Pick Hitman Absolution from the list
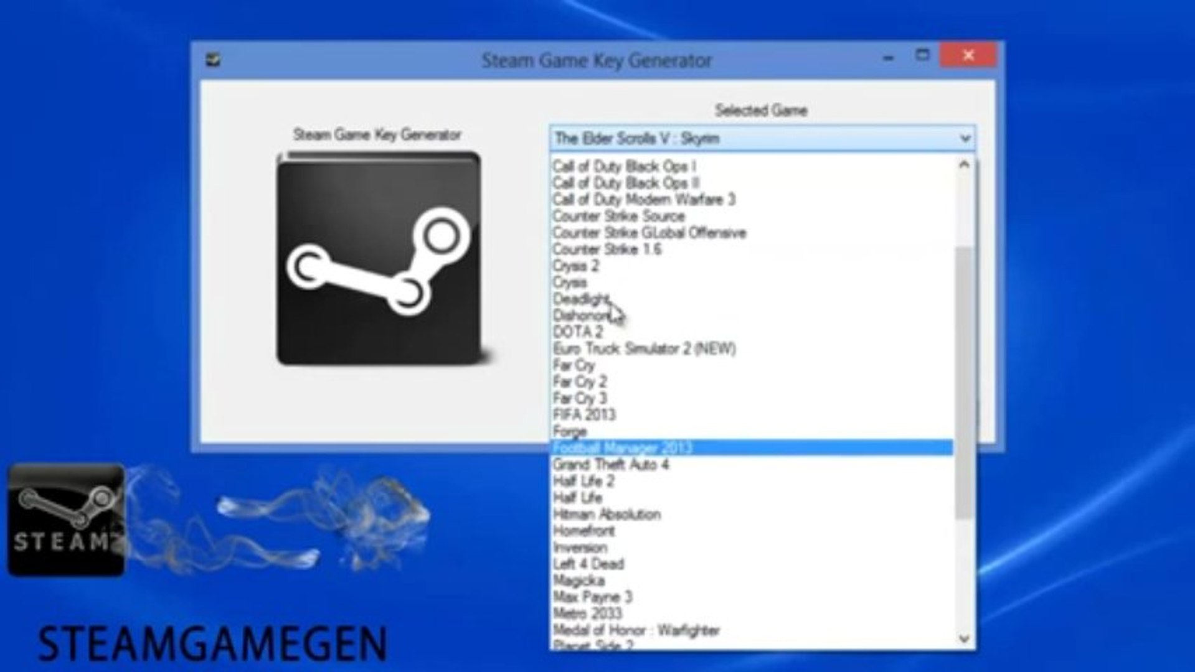 [x=607, y=514]
